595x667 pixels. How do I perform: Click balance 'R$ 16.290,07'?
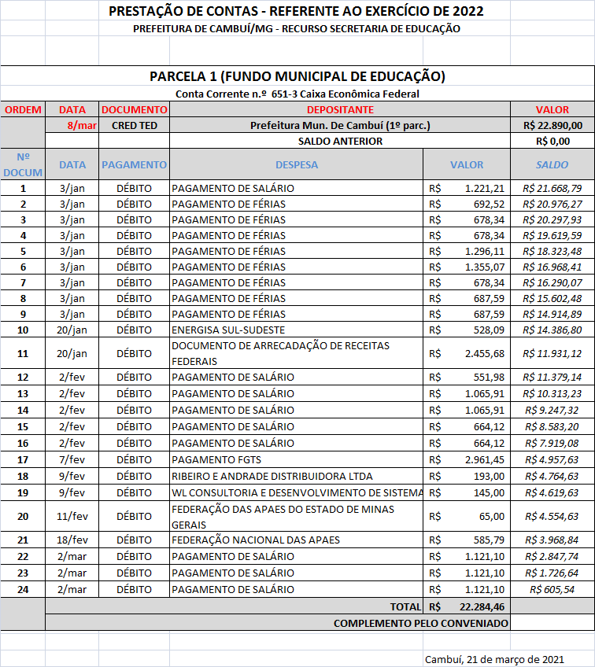pyautogui.click(x=552, y=282)
